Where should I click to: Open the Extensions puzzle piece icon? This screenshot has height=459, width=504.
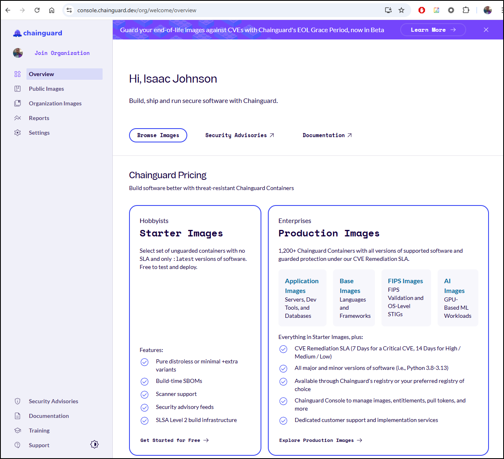[466, 10]
